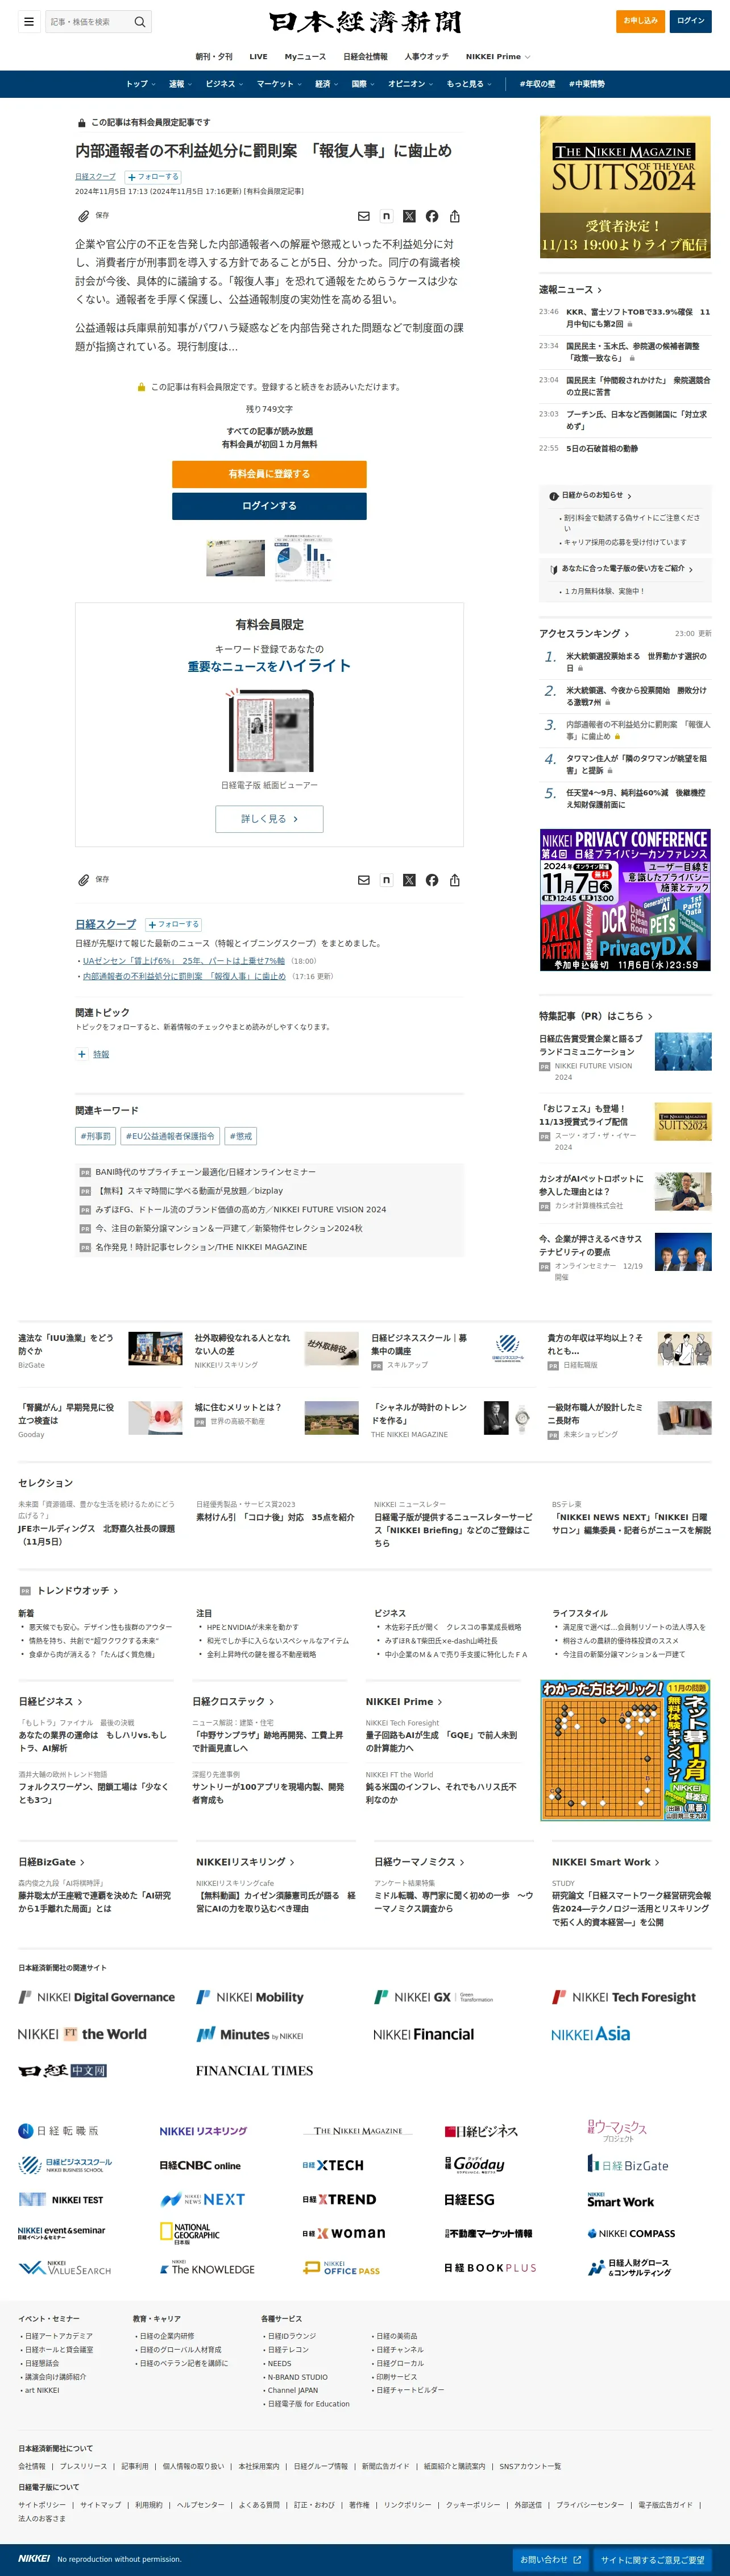Click the magnifier search icon

(x=140, y=21)
